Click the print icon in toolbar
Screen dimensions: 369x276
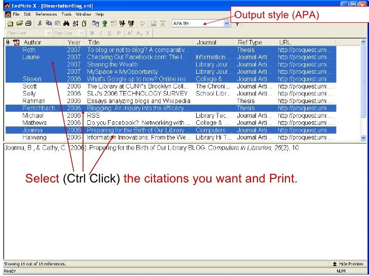pyautogui.click(x=28, y=23)
